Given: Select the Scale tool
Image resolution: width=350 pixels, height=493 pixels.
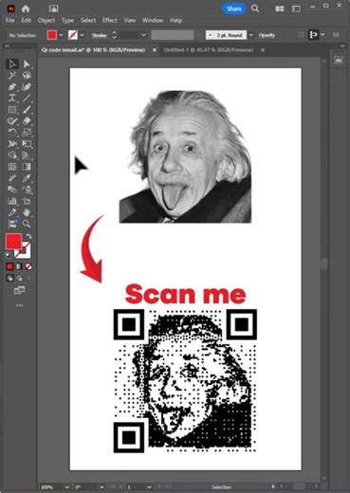Looking at the screenshot, I should 27,133.
